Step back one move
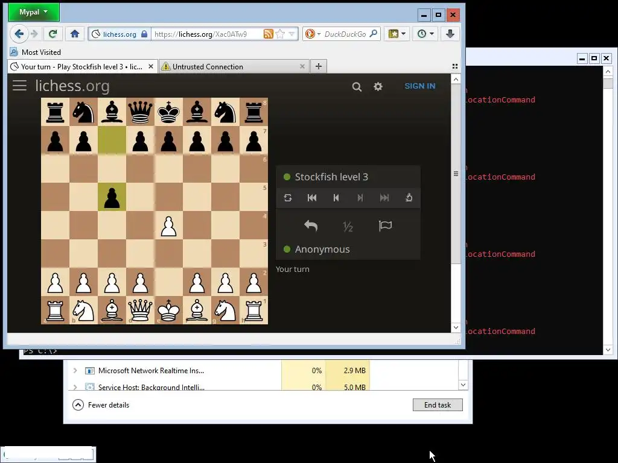 click(x=336, y=198)
